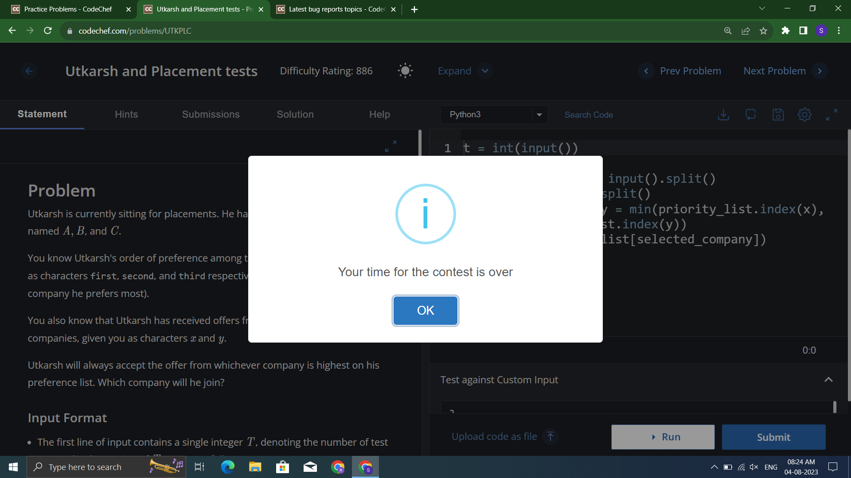Go to Next Problem link

pos(774,71)
